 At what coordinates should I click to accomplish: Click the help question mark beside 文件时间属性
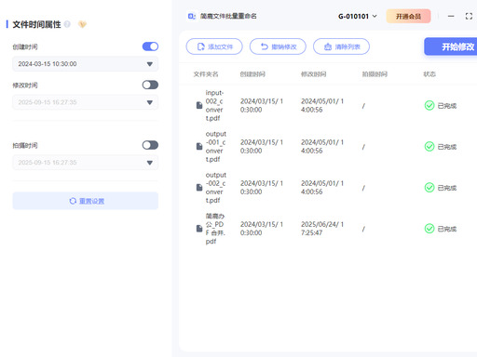pos(67,24)
